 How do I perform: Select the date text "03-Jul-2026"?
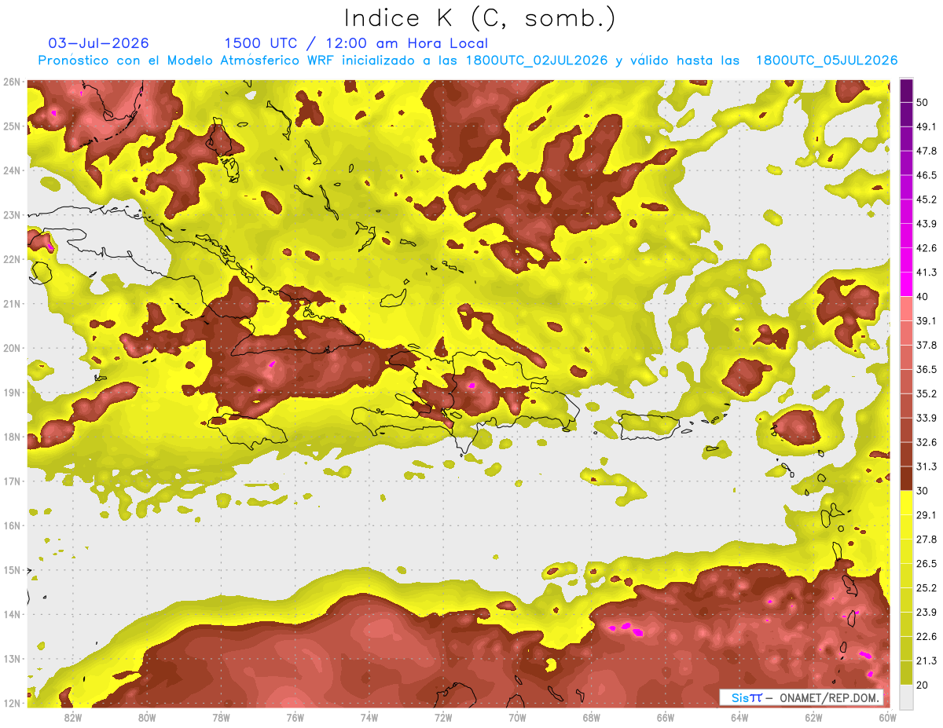click(x=99, y=43)
